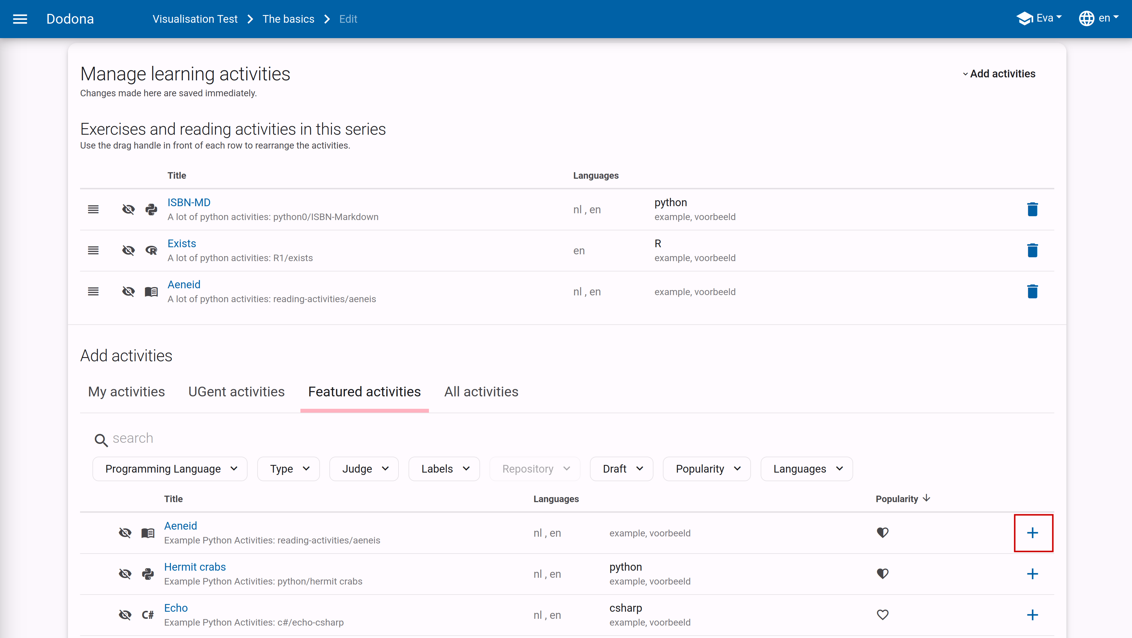Open the featured Aeneid activity link

click(180, 526)
